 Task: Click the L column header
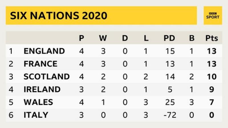146,38
